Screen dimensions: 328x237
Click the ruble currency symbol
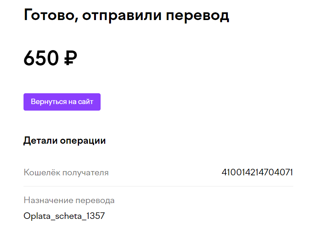pos(71,58)
